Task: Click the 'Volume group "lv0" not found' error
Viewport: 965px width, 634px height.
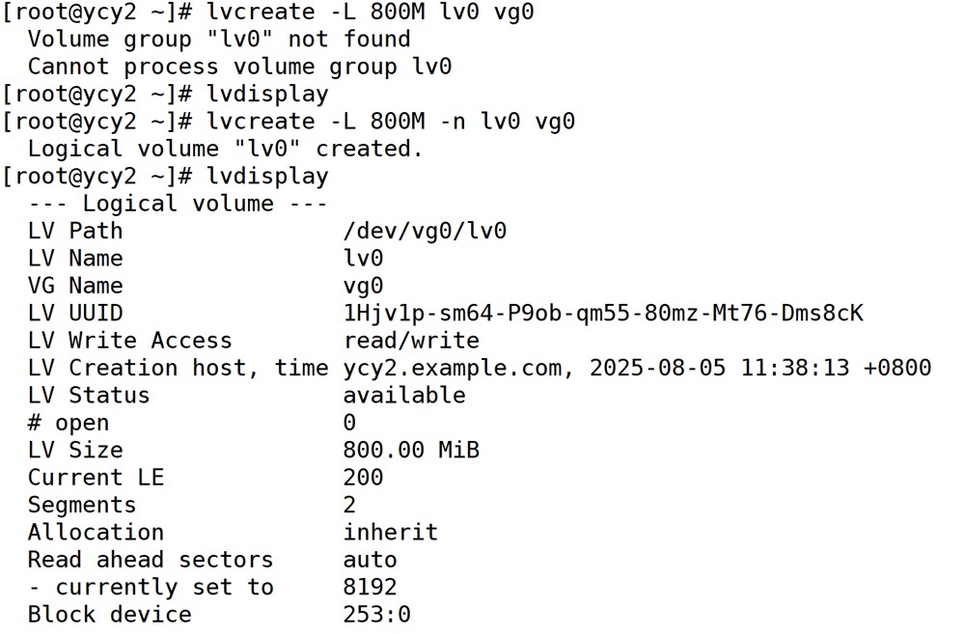Action: point(219,40)
